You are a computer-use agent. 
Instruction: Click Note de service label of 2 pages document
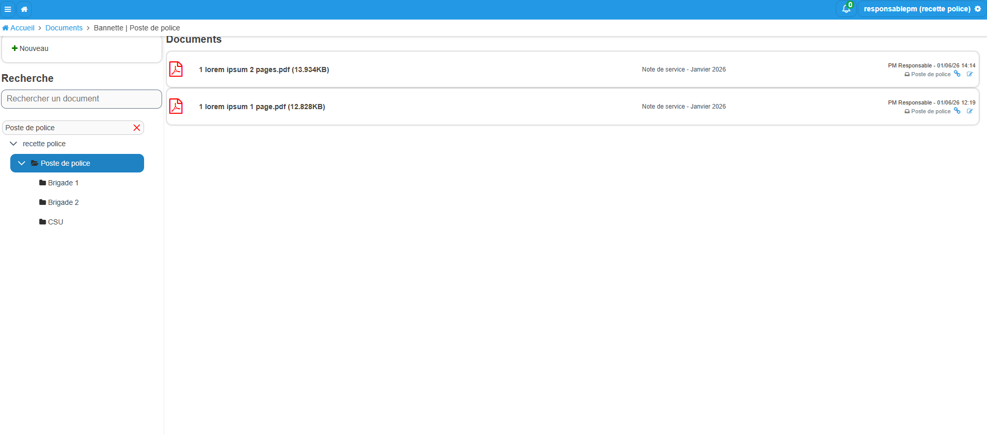[x=684, y=69]
